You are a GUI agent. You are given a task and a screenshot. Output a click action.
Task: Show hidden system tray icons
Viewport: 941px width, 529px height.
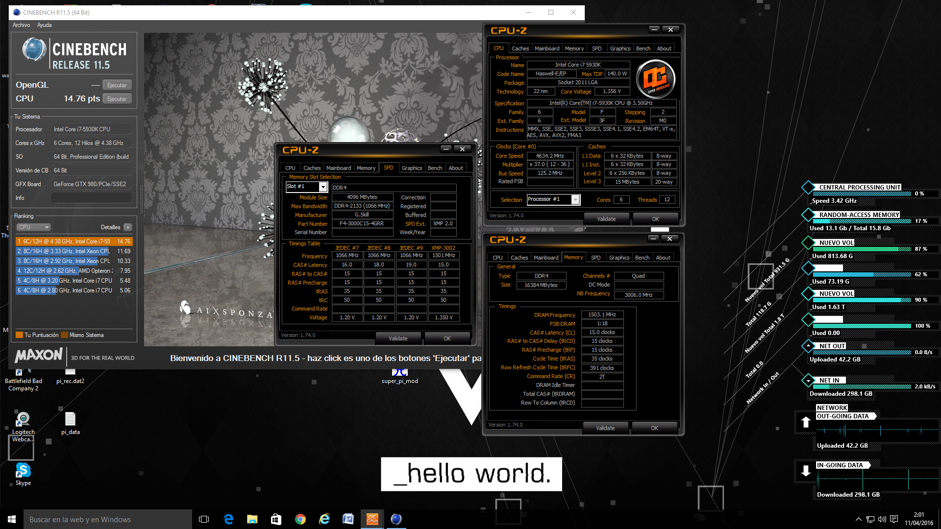coord(858,519)
